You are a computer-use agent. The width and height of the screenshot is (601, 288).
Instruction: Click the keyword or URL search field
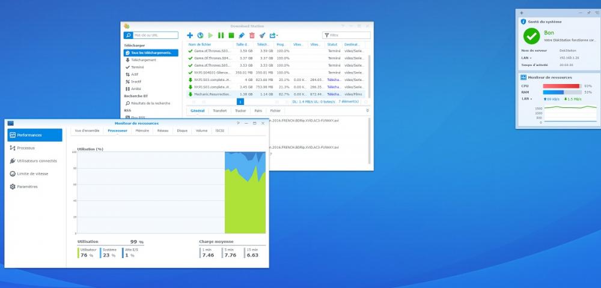pyautogui.click(x=155, y=35)
